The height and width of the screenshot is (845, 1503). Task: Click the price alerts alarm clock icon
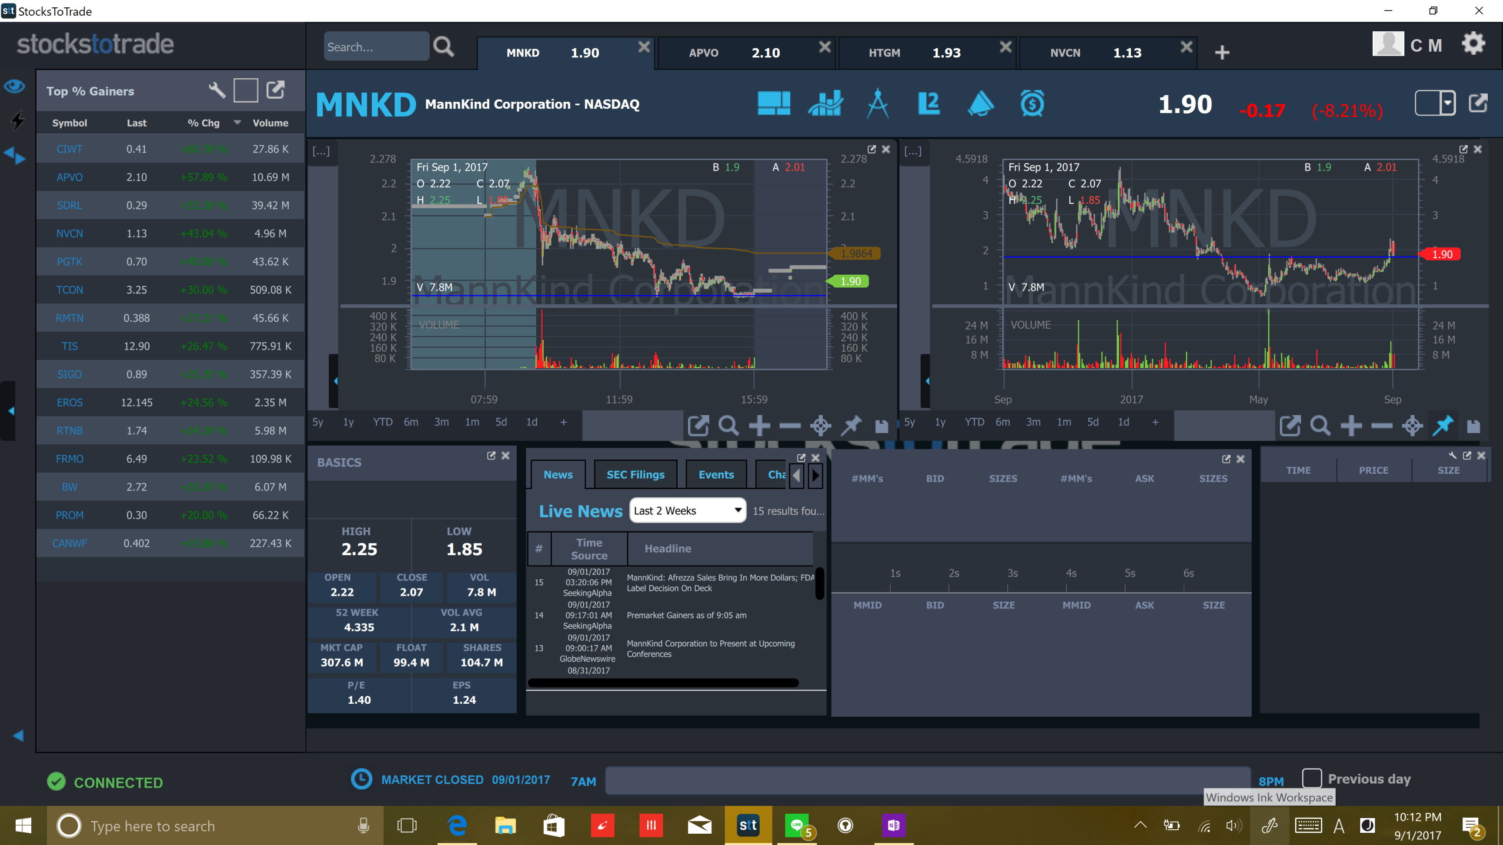click(x=1033, y=104)
